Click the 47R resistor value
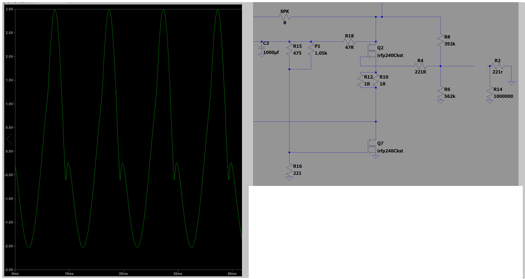Viewport: 525px width, 279px height. click(x=349, y=47)
